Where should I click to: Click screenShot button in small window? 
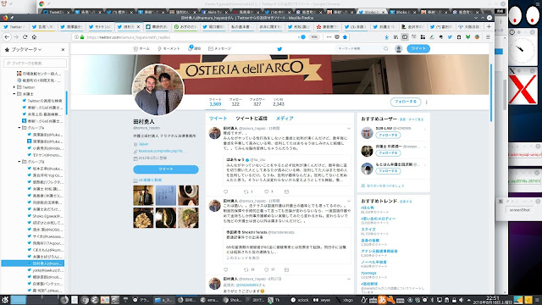(519, 210)
